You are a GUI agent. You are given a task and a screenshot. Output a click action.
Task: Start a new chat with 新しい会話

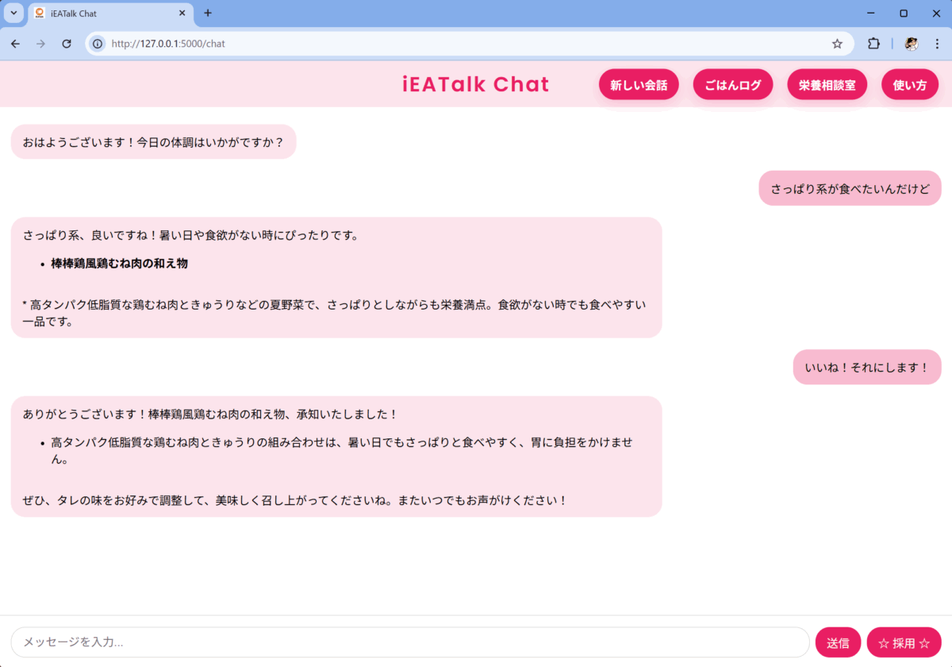pos(639,85)
